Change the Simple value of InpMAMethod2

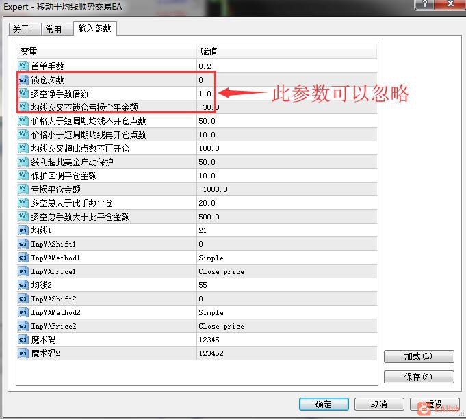pyautogui.click(x=287, y=312)
